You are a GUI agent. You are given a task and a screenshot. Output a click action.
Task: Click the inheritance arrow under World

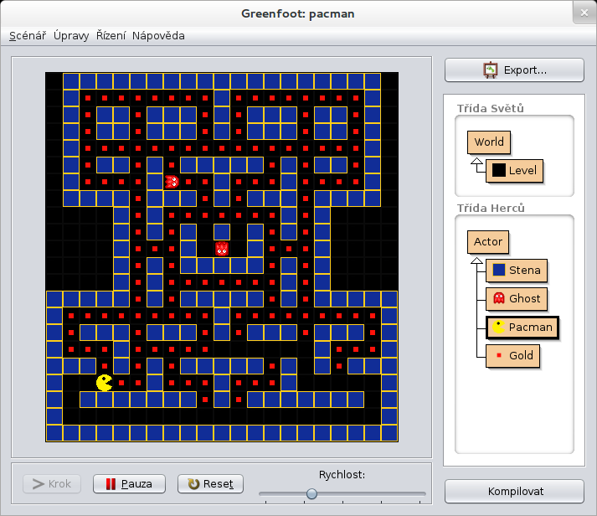click(x=476, y=165)
